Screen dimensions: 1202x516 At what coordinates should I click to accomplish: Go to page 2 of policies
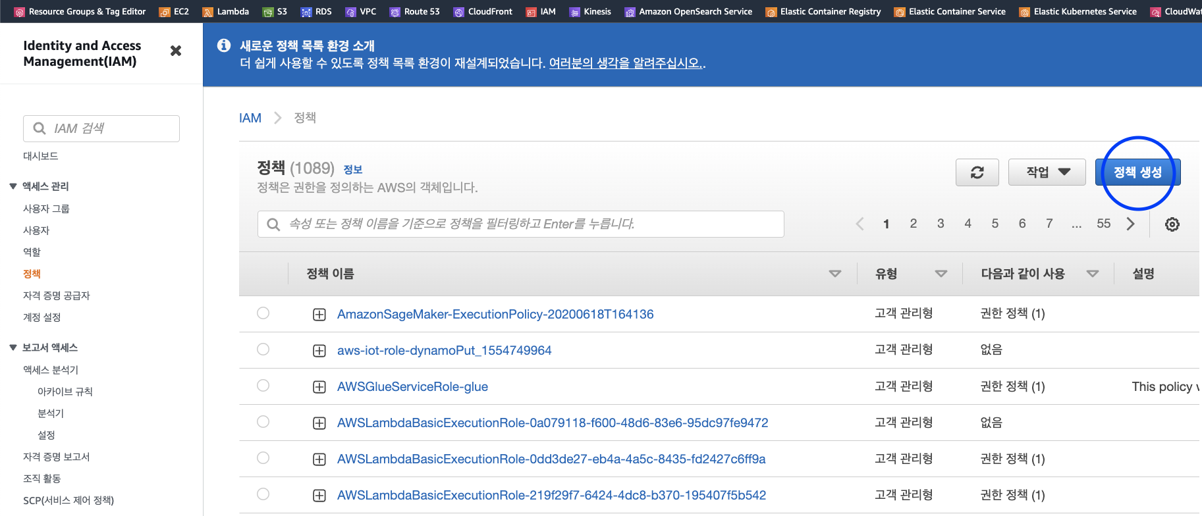pyautogui.click(x=914, y=224)
